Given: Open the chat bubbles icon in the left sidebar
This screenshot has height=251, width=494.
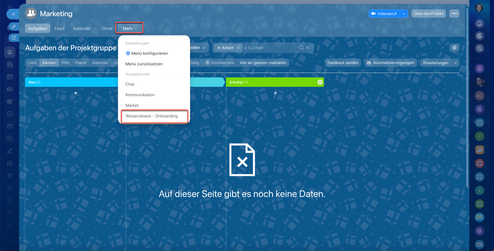Looking at the screenshot, I should [x=10, y=139].
